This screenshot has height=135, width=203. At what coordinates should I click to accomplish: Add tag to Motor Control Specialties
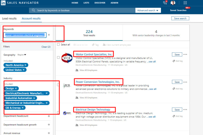[x=178, y=61]
